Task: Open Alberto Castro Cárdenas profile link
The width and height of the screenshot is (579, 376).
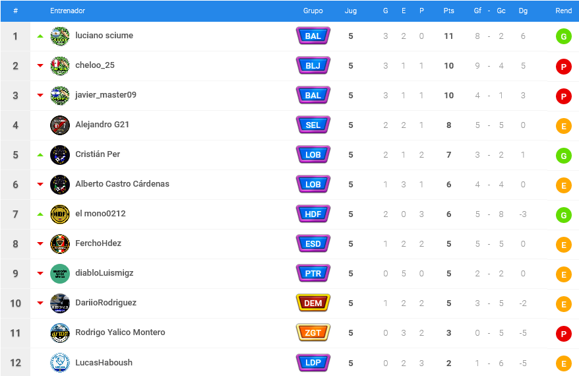Action: (122, 184)
